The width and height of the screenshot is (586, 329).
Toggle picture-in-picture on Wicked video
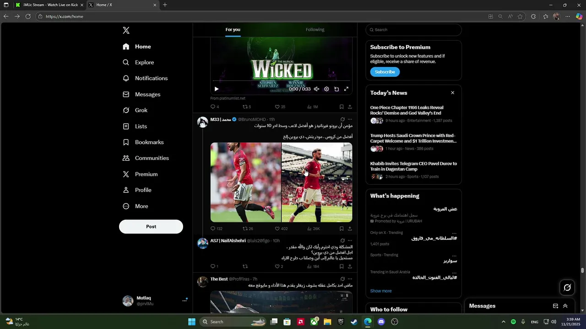click(x=336, y=89)
